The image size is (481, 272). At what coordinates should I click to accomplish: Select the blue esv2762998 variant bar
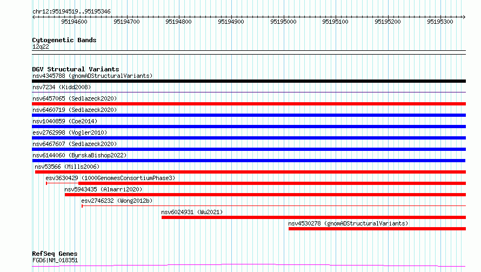click(x=249, y=138)
